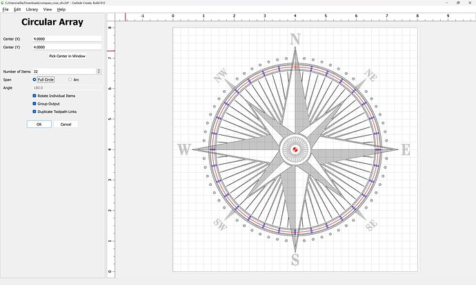
Task: Click the Carbide Create app icon in title bar
Action: click(x=3, y=3)
